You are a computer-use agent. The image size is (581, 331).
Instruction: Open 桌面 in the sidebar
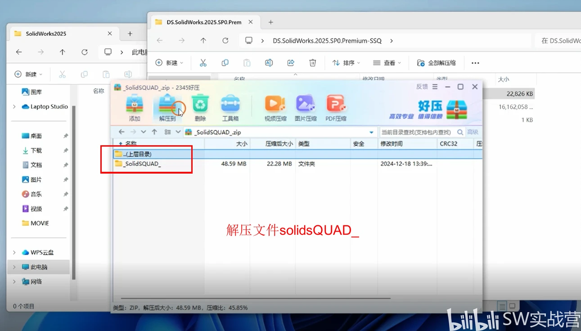(36, 136)
